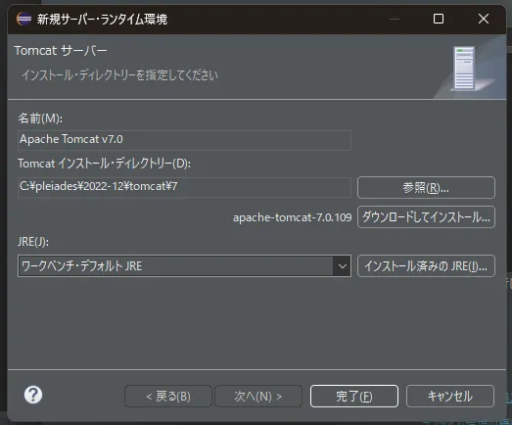The width and height of the screenshot is (512, 425).
Task: Click the 次へ(N) next button
Action: 258,397
